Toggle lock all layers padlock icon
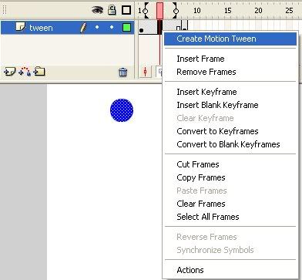 point(112,10)
